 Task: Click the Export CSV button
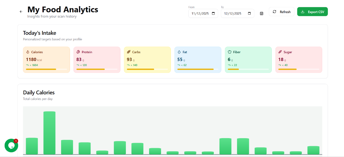[312, 12]
